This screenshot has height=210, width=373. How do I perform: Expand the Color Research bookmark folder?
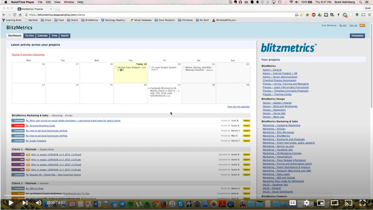(165, 20)
